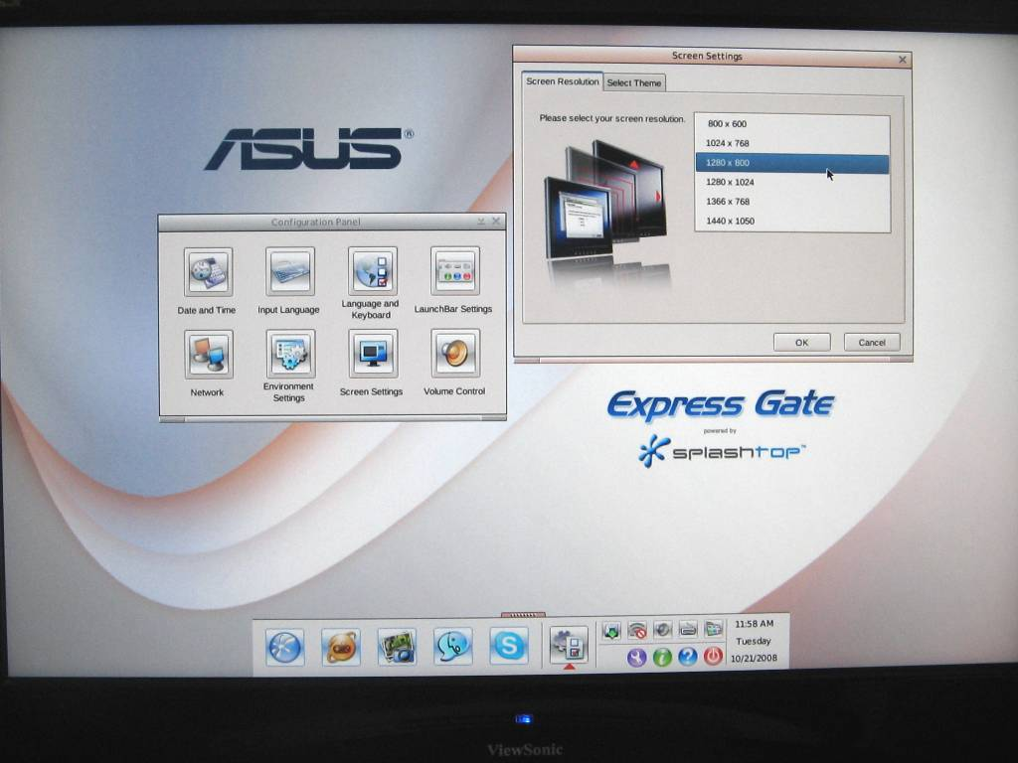
Task: Click the Configuration Panel icon in launch bar
Action: click(x=569, y=644)
